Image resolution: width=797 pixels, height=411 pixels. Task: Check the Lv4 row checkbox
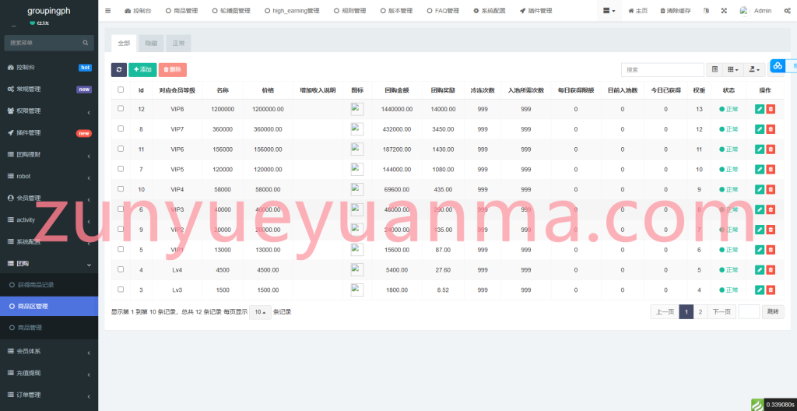(121, 269)
